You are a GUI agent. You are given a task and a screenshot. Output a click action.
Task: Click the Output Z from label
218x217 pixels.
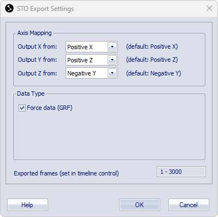tap(37, 73)
